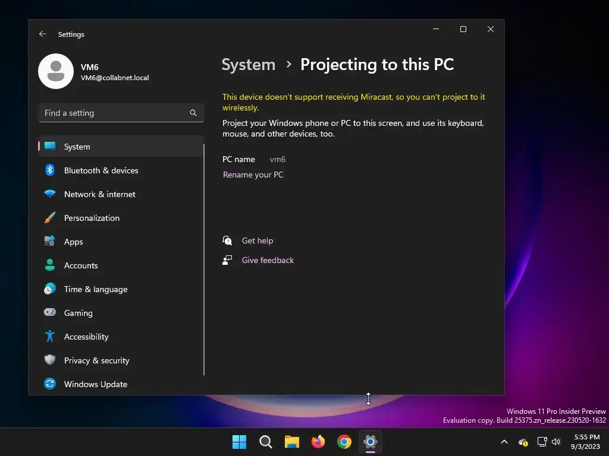Image resolution: width=609 pixels, height=456 pixels.
Task: Click the Personalization paintbrush icon
Action: (50, 217)
